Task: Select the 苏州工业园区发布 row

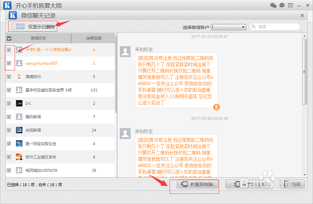Action: coord(61,157)
